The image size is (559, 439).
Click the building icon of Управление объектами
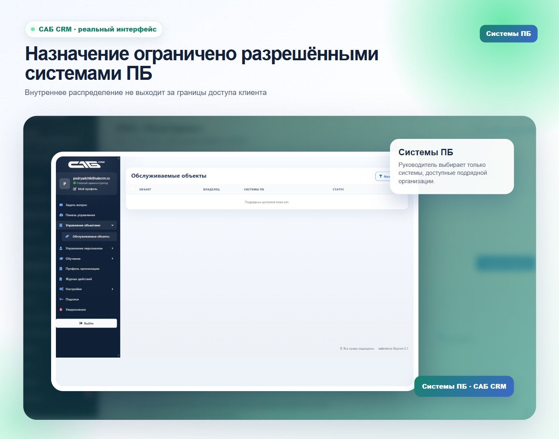61,225
